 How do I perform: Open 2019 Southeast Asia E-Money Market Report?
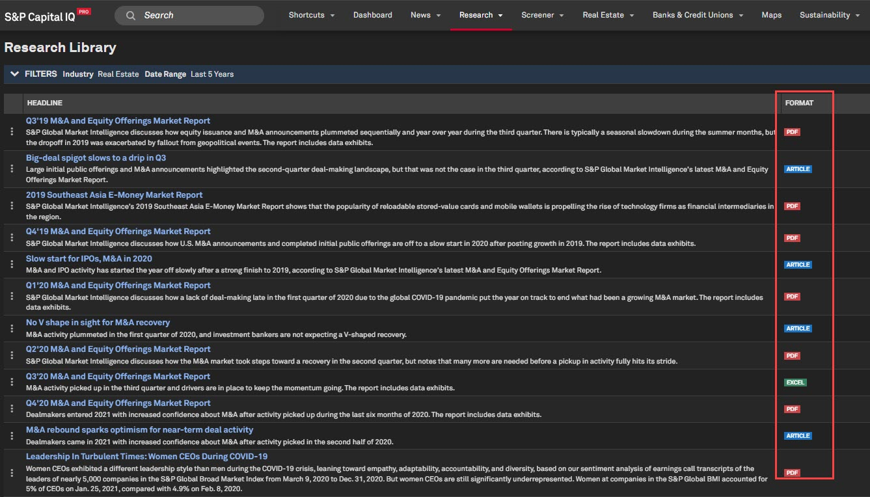(x=114, y=195)
